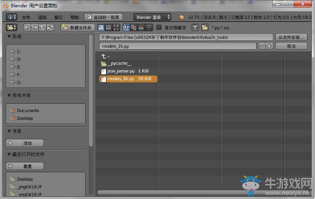Toggle the 显示隐藏项 checkbox
The image size is (315, 199).
tap(159, 27)
